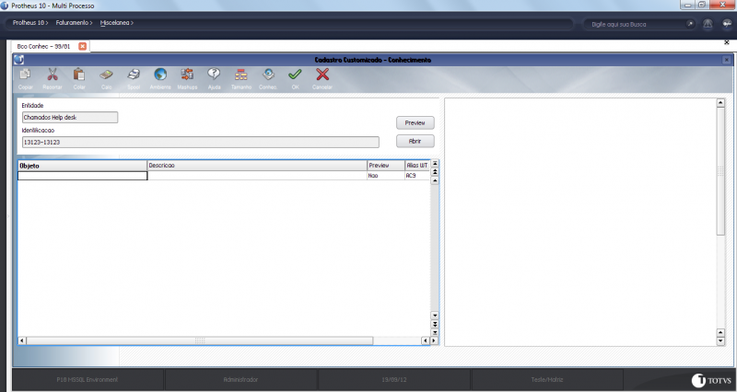The height and width of the screenshot is (392, 737).
Task: Click the preview panel scroll-up arrow
Action: tap(720, 103)
